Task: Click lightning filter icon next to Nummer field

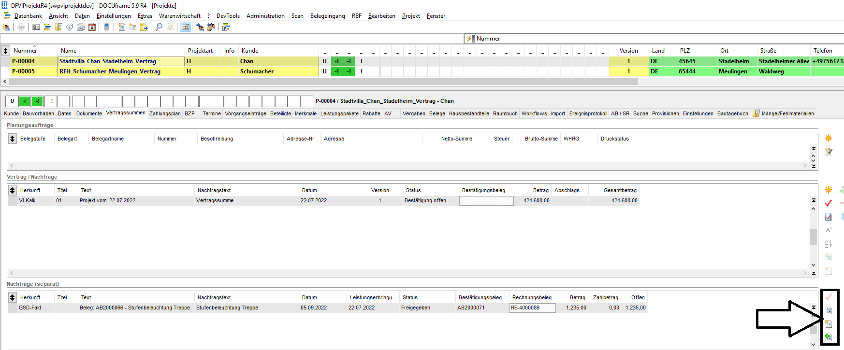Action: (x=470, y=39)
